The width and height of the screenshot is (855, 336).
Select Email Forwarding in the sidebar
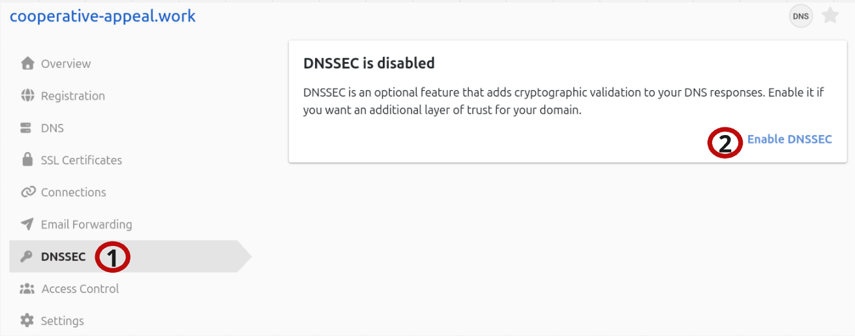pos(87,224)
